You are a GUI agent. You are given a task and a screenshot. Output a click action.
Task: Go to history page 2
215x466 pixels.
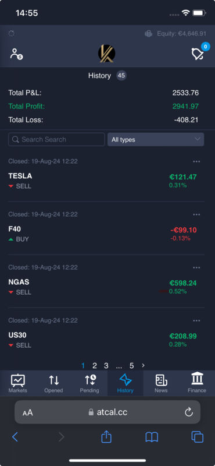(95, 366)
